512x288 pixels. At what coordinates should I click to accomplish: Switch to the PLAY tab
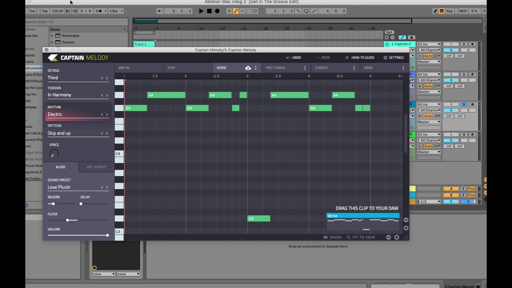[188, 68]
